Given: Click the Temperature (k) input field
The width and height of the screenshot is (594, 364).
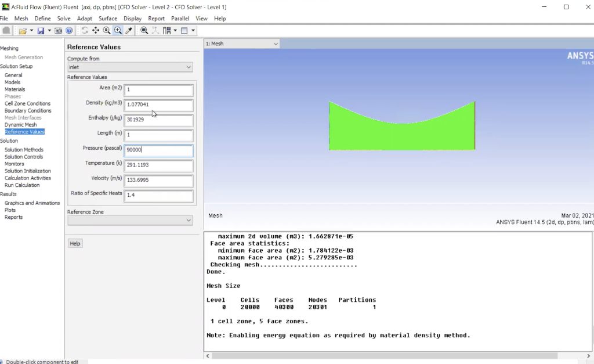Looking at the screenshot, I should (158, 165).
